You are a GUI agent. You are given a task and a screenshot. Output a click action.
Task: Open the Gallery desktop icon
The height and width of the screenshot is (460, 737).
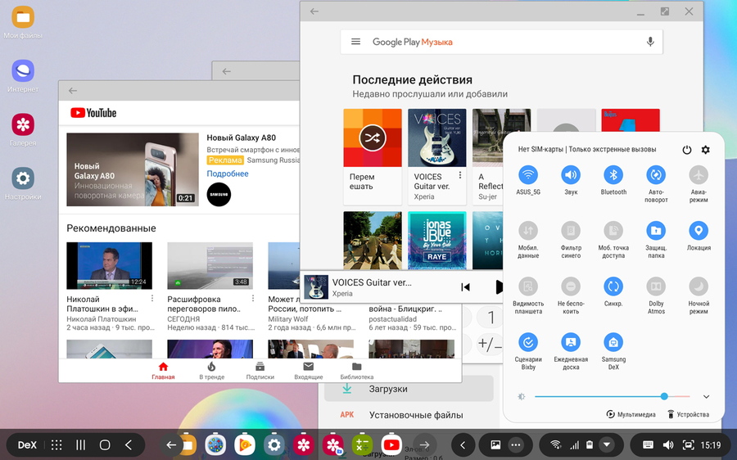(x=23, y=124)
